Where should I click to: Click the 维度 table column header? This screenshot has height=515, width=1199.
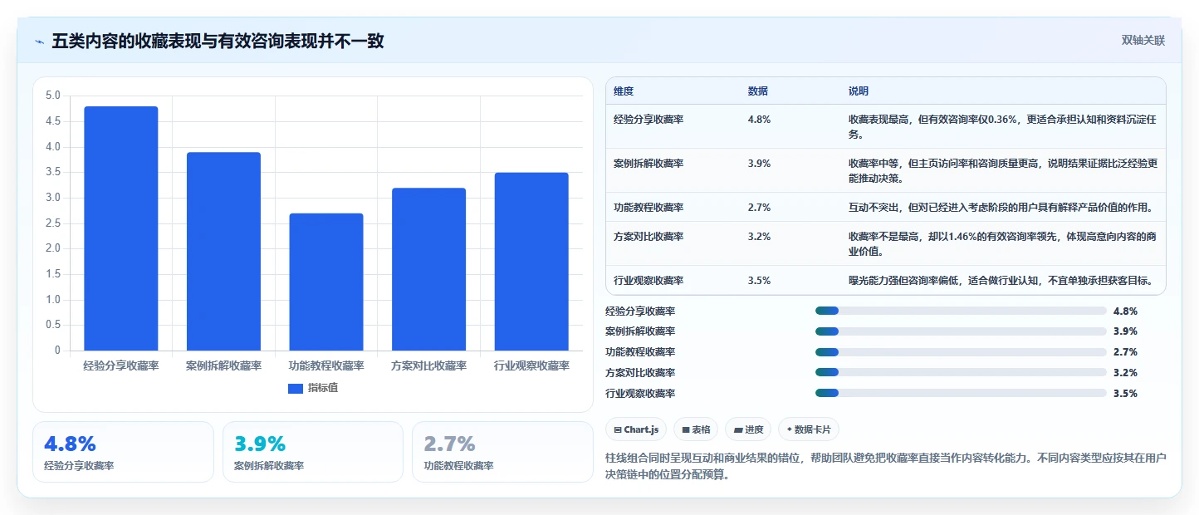click(x=624, y=91)
